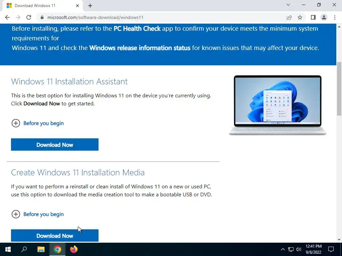Open the PC Health Check link

coord(137,29)
